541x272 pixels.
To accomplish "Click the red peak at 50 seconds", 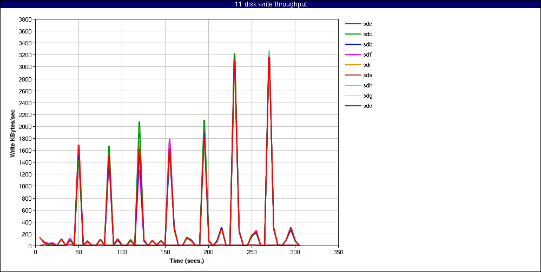I will click(78, 145).
